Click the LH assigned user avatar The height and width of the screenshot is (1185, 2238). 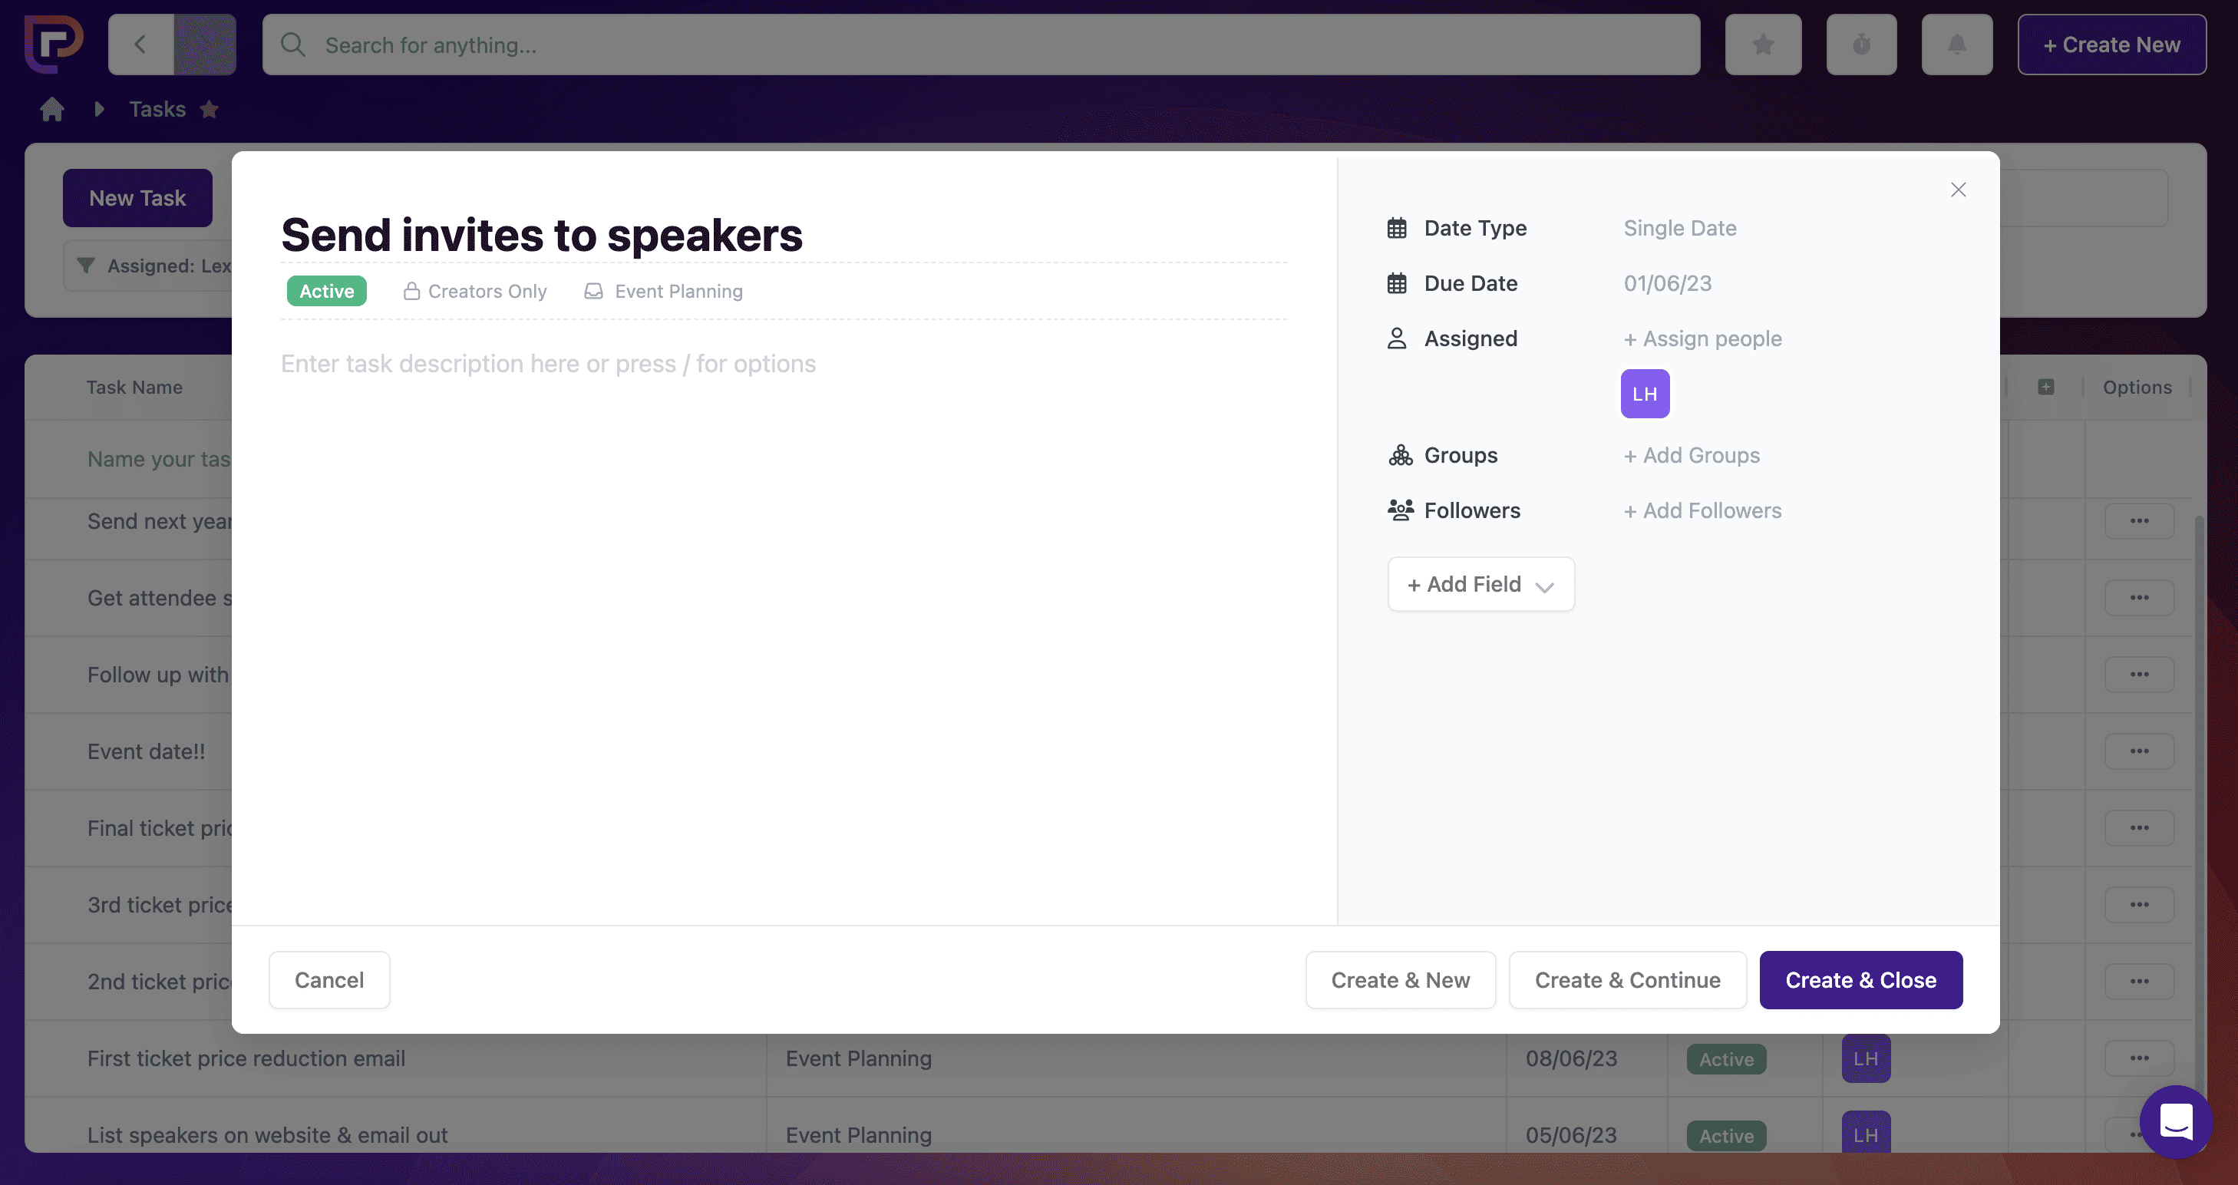tap(1645, 394)
